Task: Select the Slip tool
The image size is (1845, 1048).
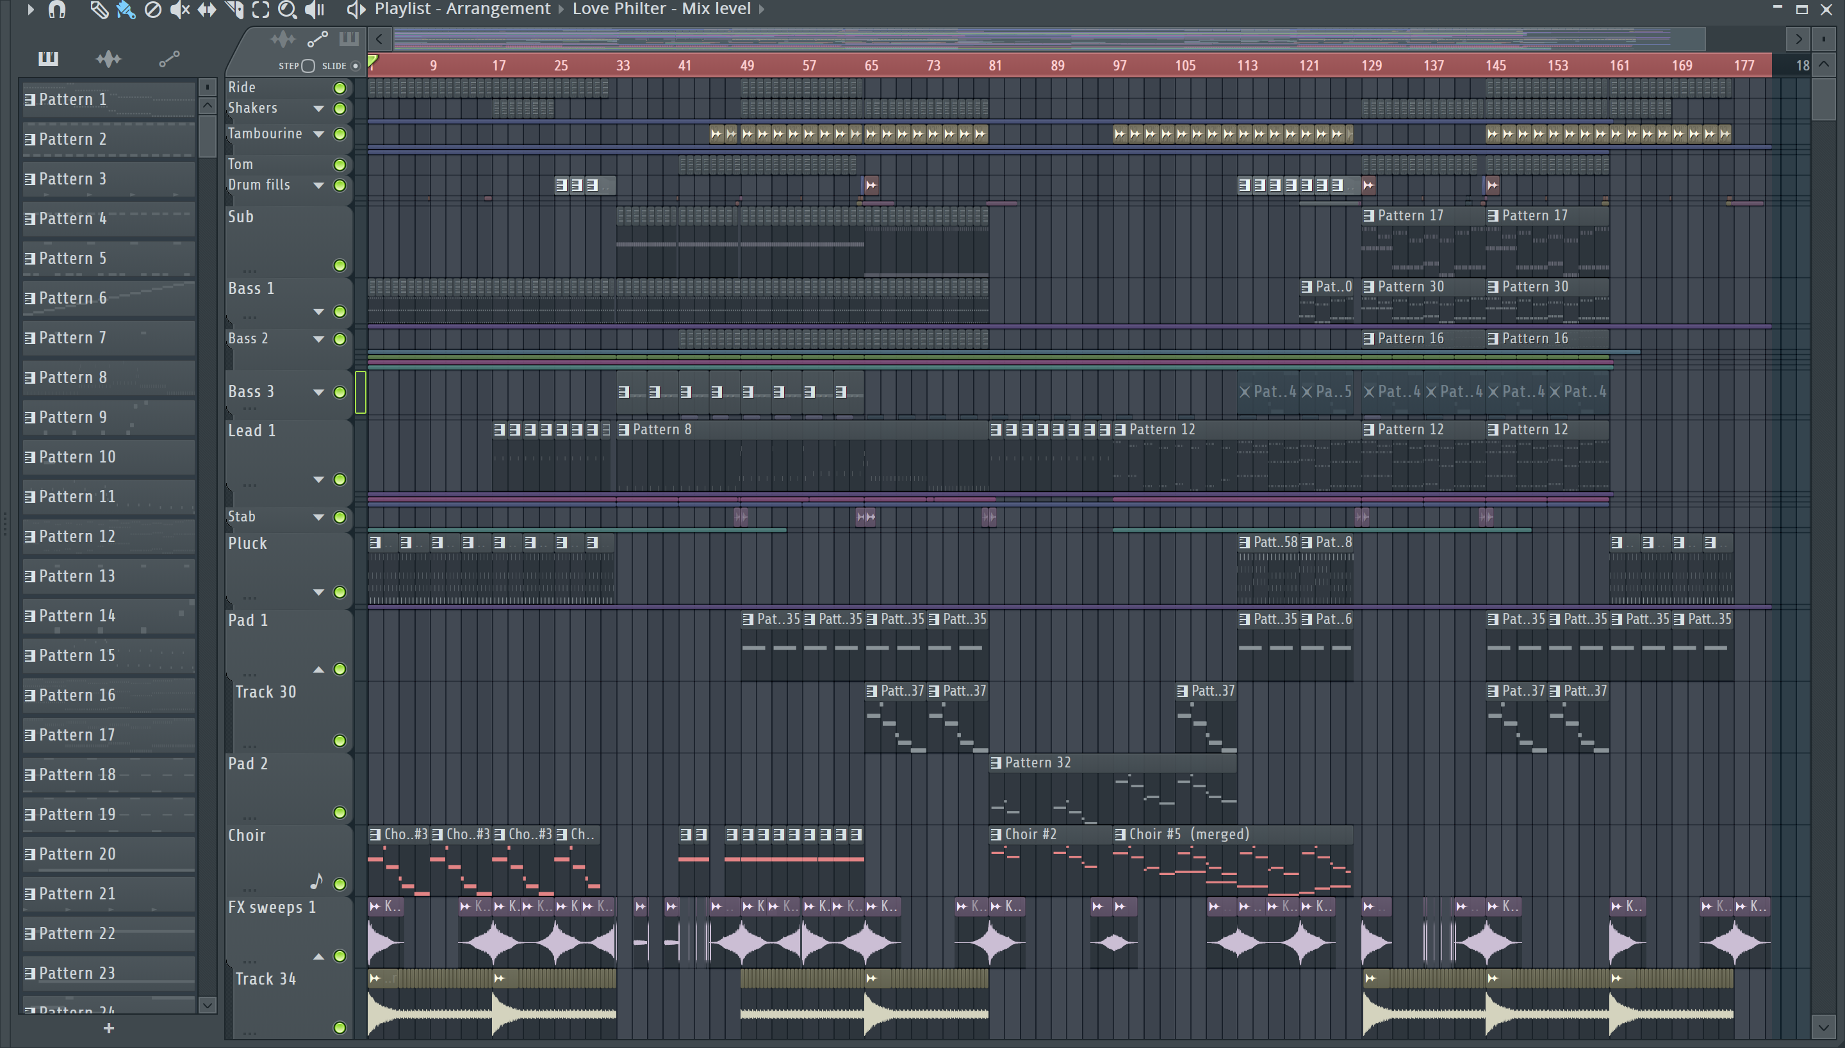Action: [x=207, y=10]
